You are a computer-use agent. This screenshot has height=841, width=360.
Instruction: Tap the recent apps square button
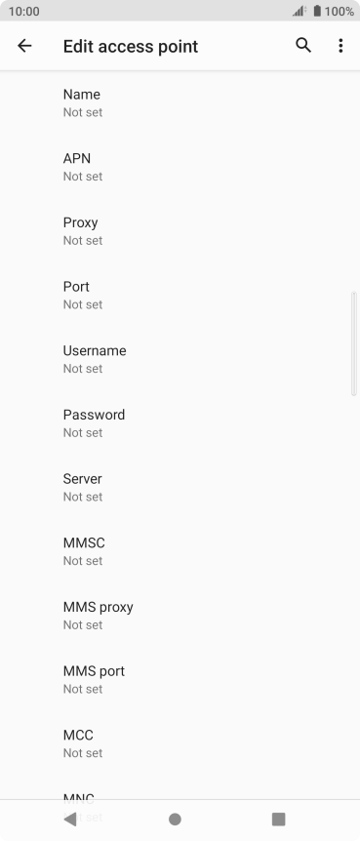278,819
